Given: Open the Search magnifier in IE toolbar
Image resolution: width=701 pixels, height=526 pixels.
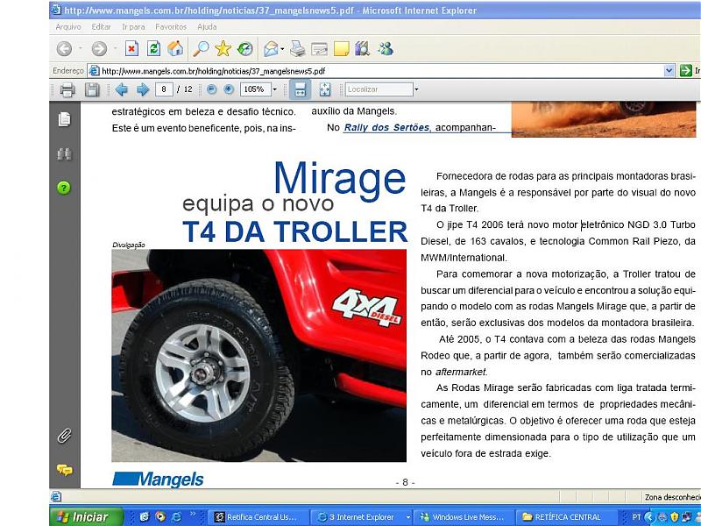Looking at the screenshot, I should 201,48.
